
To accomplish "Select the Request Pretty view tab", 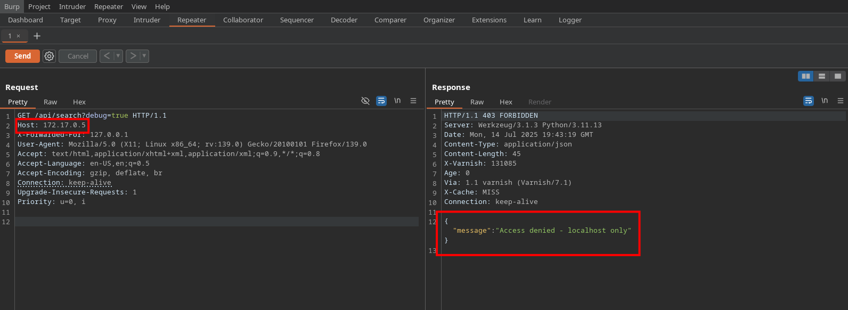I will tap(18, 102).
